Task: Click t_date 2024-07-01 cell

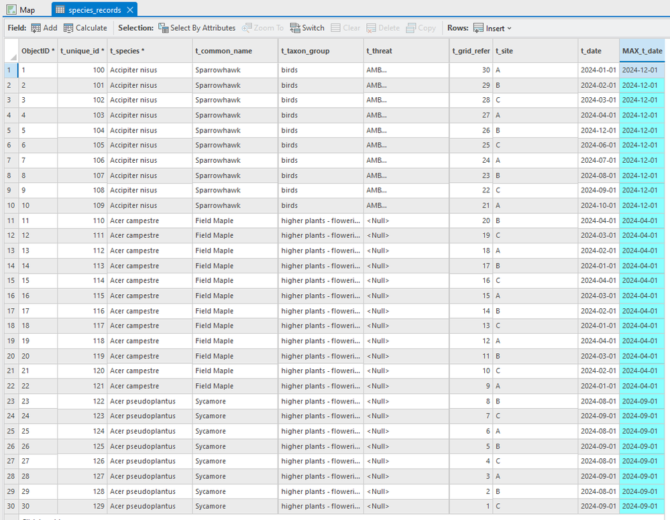Action: tap(598, 161)
